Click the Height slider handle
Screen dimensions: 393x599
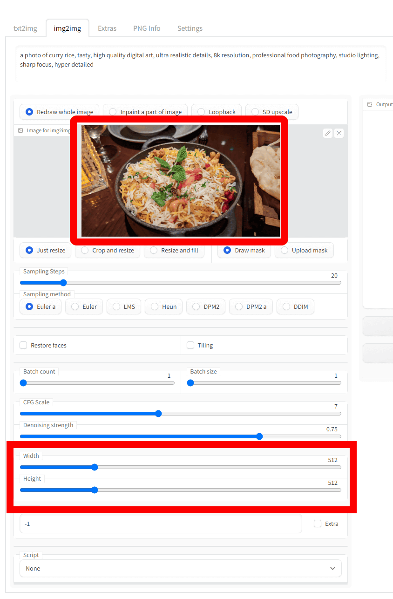pyautogui.click(x=95, y=490)
